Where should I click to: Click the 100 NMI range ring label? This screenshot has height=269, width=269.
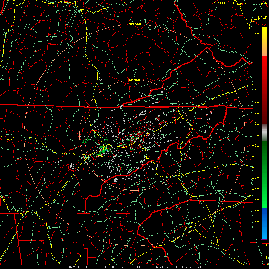point(134,24)
